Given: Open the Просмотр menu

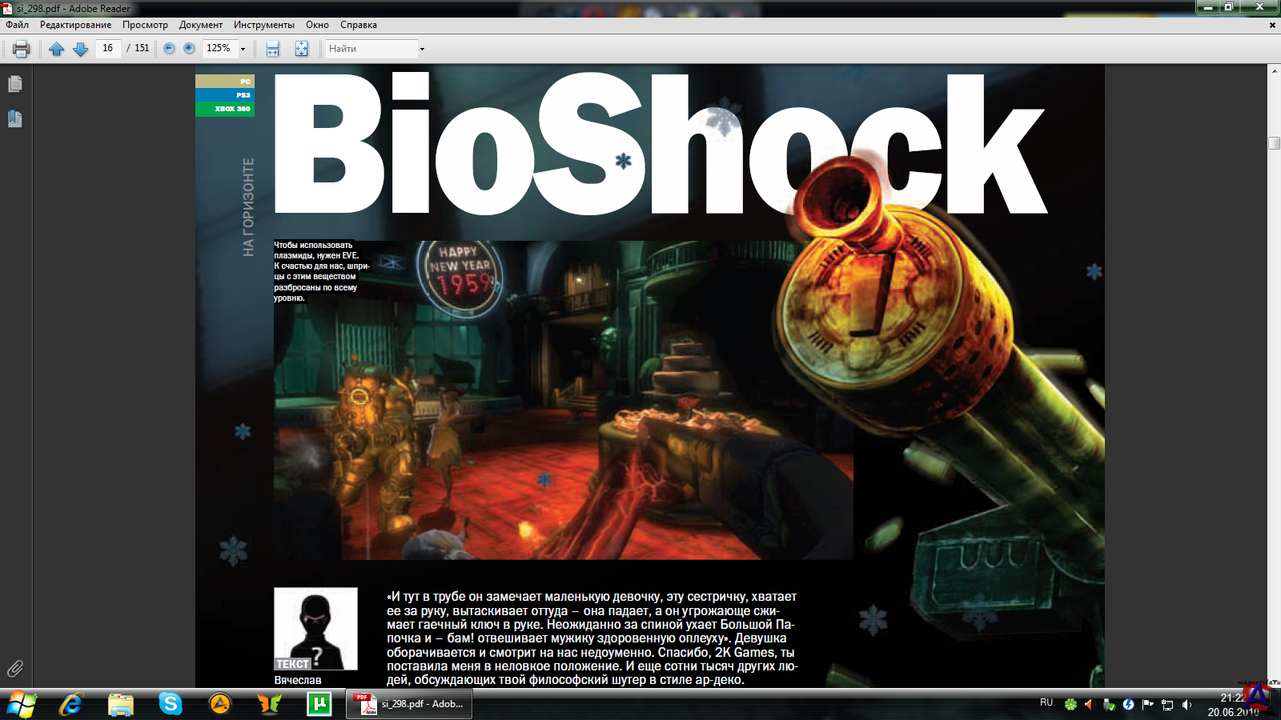Looking at the screenshot, I should pyautogui.click(x=145, y=25).
